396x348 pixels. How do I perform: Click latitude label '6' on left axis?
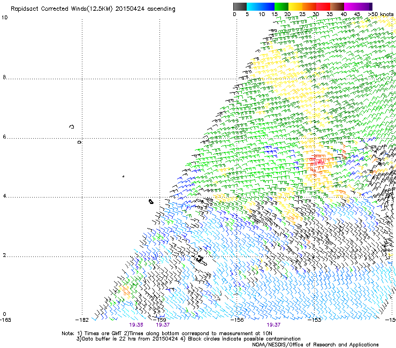point(4,137)
